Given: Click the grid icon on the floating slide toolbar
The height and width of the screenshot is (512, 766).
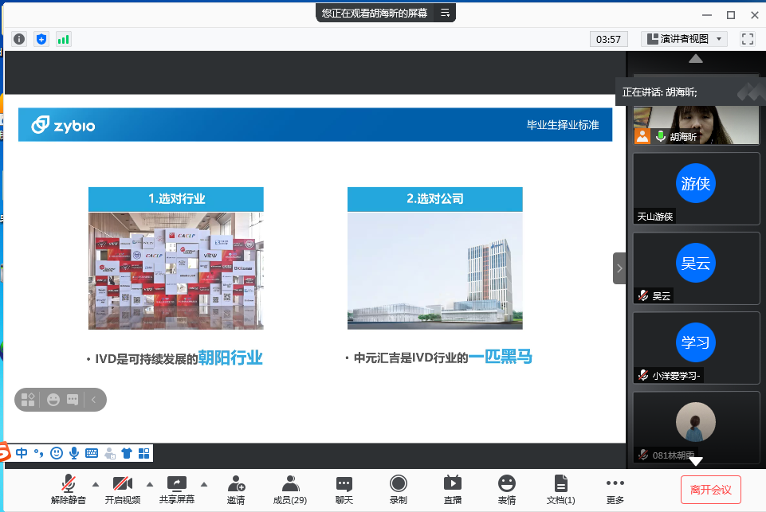Looking at the screenshot, I should 28,400.
